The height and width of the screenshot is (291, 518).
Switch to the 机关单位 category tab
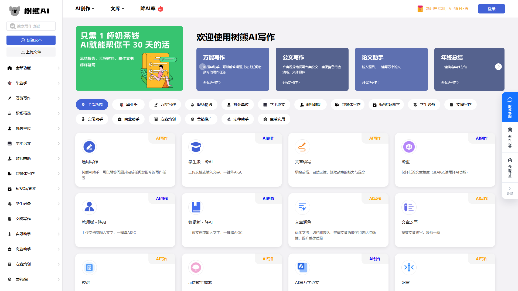click(238, 105)
